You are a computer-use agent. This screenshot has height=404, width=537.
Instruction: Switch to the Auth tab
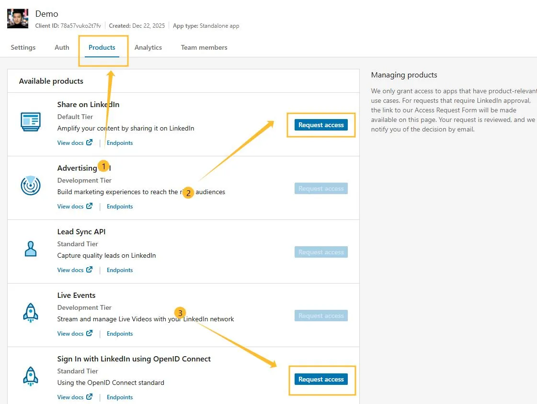pyautogui.click(x=62, y=47)
